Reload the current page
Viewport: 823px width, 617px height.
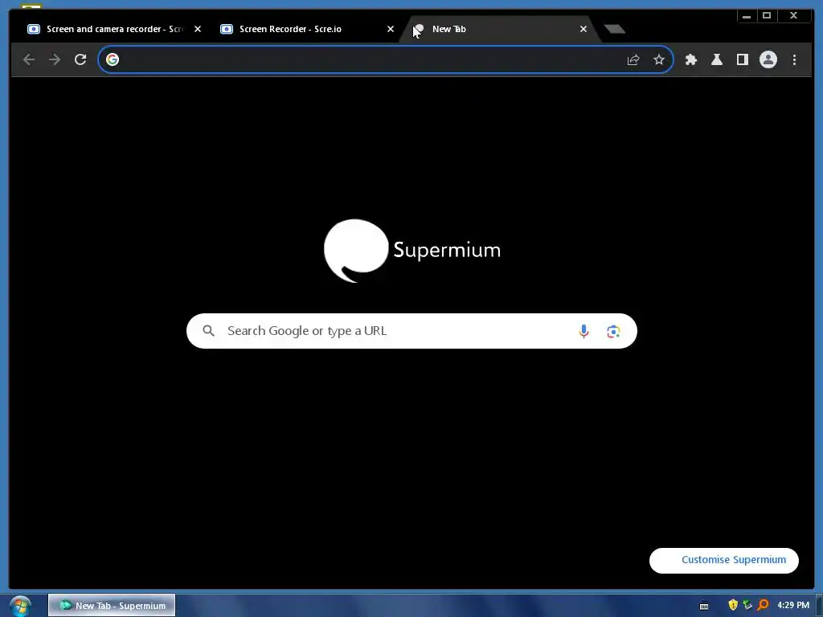pos(80,59)
